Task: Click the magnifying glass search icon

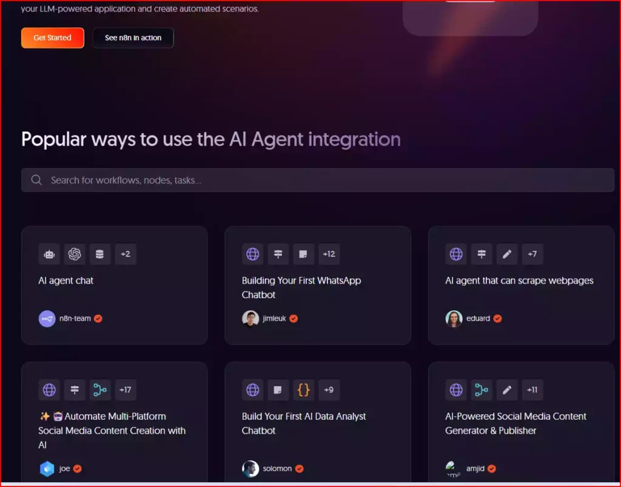Action: 36,180
